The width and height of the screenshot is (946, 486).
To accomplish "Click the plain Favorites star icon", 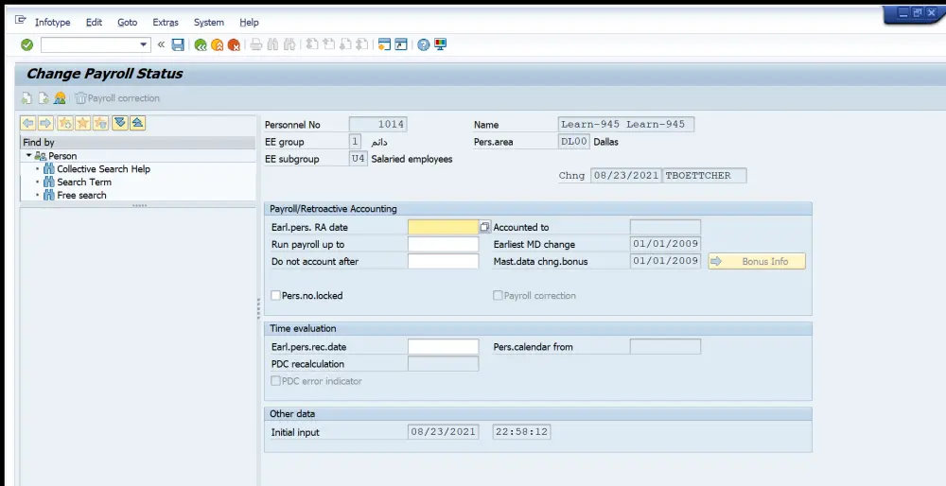I will [82, 123].
